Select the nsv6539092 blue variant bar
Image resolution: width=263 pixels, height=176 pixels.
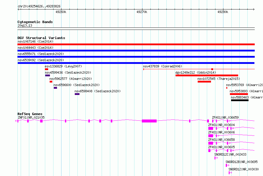coord(136,63)
